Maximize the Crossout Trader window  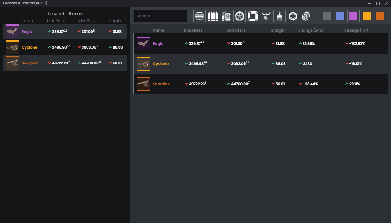pos(378,3)
